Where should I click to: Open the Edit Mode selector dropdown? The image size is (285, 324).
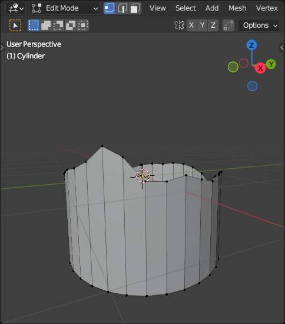click(65, 8)
